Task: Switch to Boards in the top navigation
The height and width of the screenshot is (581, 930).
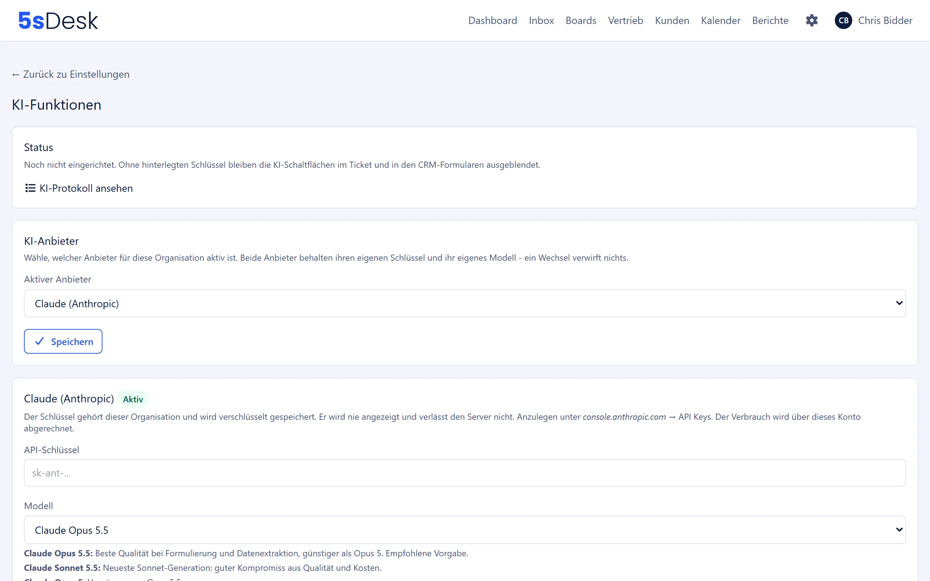Action: click(x=581, y=20)
